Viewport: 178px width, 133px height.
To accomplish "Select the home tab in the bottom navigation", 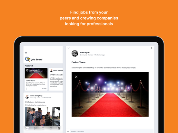I will click(x=27, y=128).
